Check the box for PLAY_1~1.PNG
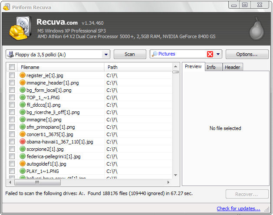The image size is (273, 215). click(x=12, y=171)
